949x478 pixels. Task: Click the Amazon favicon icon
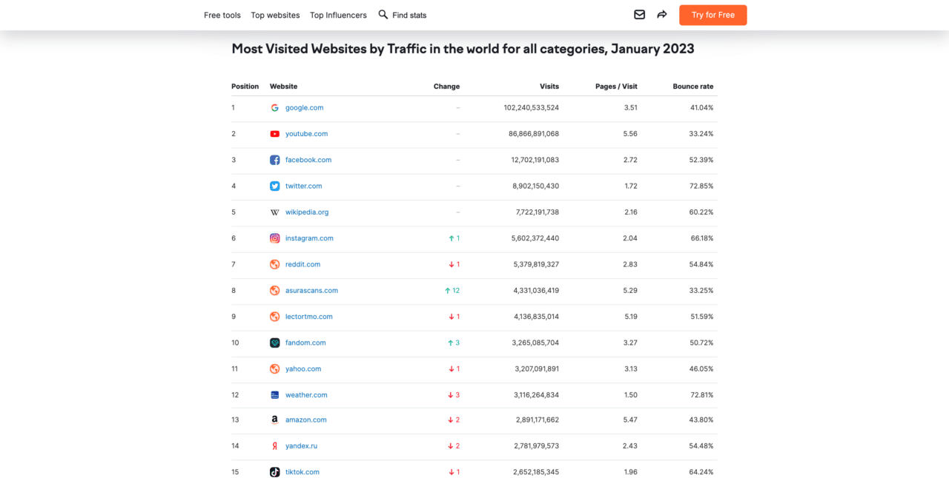click(274, 420)
